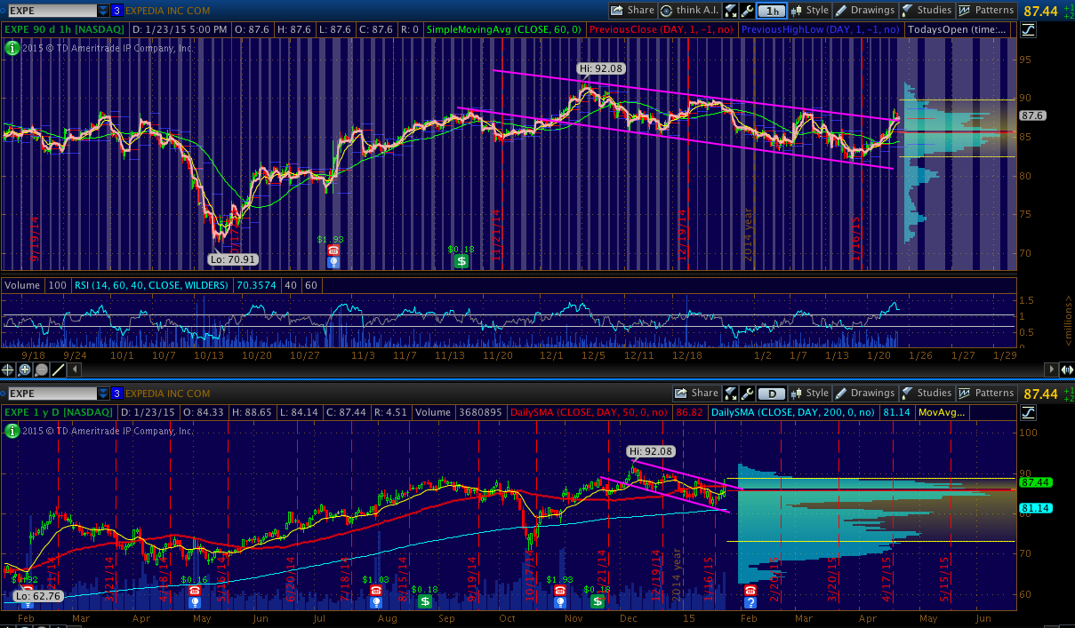Expand the lower chart symbol dropdown arrow
Viewport: 1075px width, 628px height.
103,393
